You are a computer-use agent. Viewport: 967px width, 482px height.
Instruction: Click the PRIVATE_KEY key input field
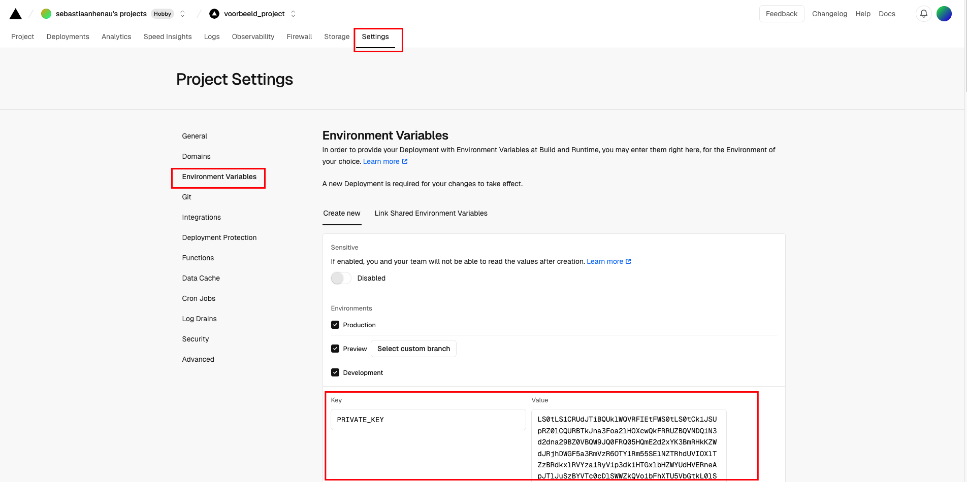pos(428,420)
